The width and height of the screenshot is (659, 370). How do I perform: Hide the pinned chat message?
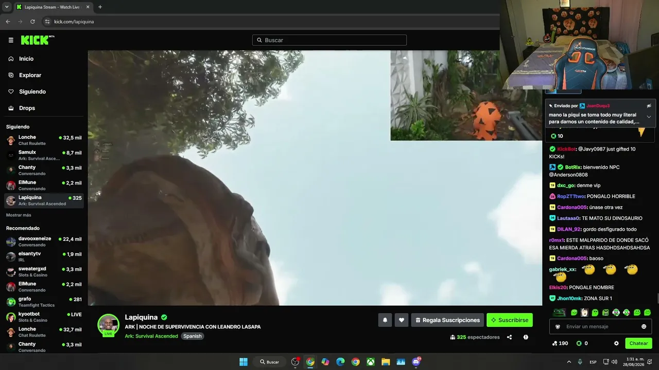pos(649,105)
